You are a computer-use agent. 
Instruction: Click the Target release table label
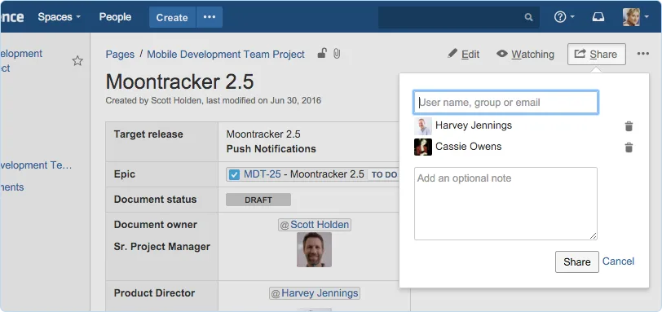(x=148, y=134)
